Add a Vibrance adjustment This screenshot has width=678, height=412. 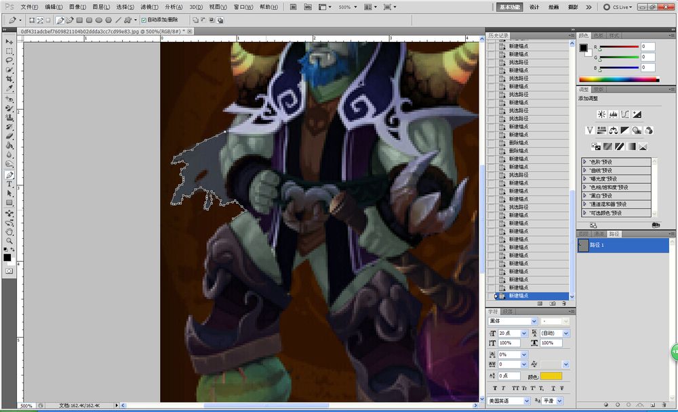pos(590,131)
